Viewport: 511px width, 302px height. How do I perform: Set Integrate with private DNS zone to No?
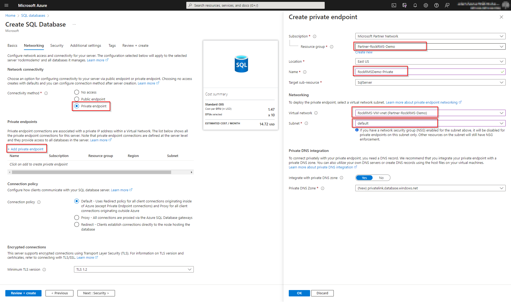click(381, 178)
